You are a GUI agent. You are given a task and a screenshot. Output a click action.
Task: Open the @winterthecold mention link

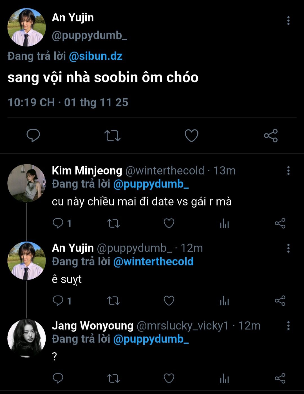click(153, 261)
